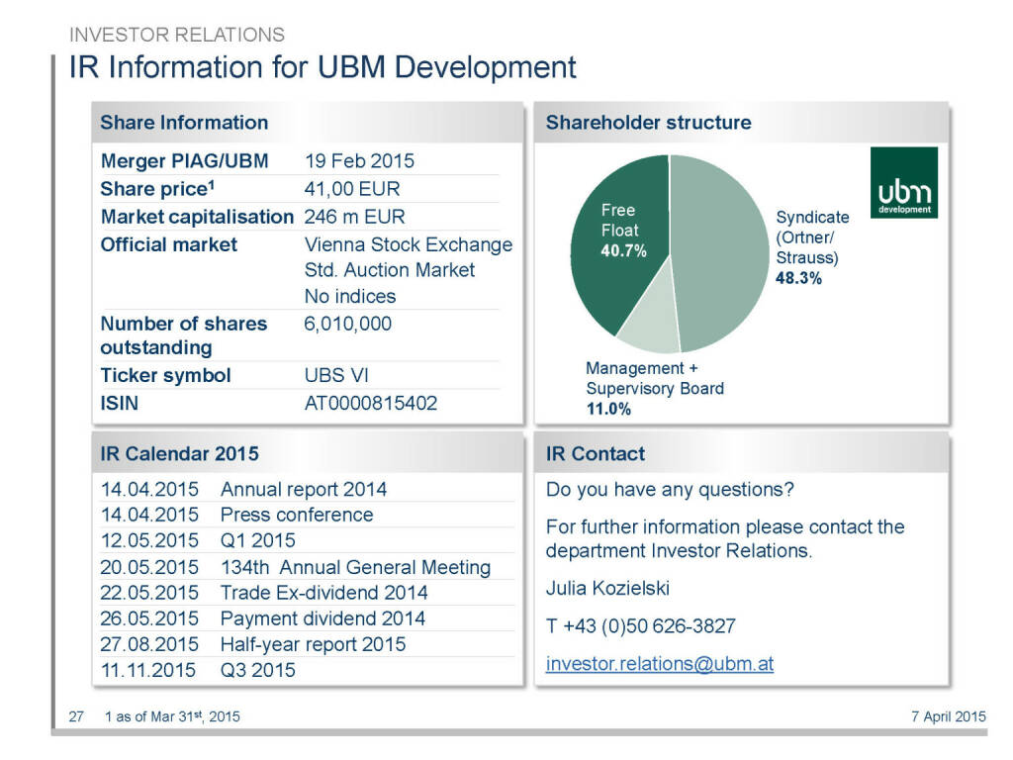1013x760 pixels.
Task: Click the phone number T +43 (0)50 626-3827
Action: tap(640, 626)
